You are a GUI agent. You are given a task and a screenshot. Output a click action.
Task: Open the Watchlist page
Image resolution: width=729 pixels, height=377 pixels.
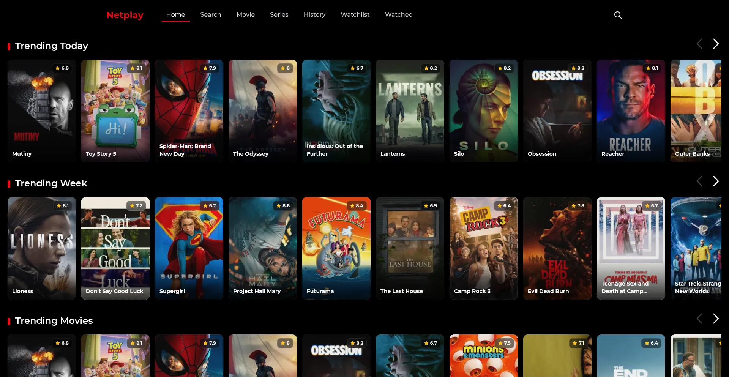pos(355,14)
